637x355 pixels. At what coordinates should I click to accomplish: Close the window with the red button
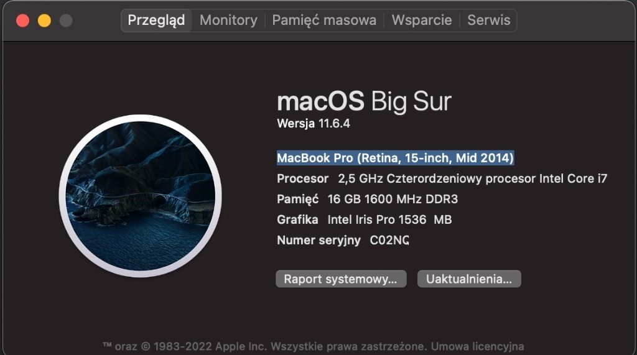[x=23, y=21]
